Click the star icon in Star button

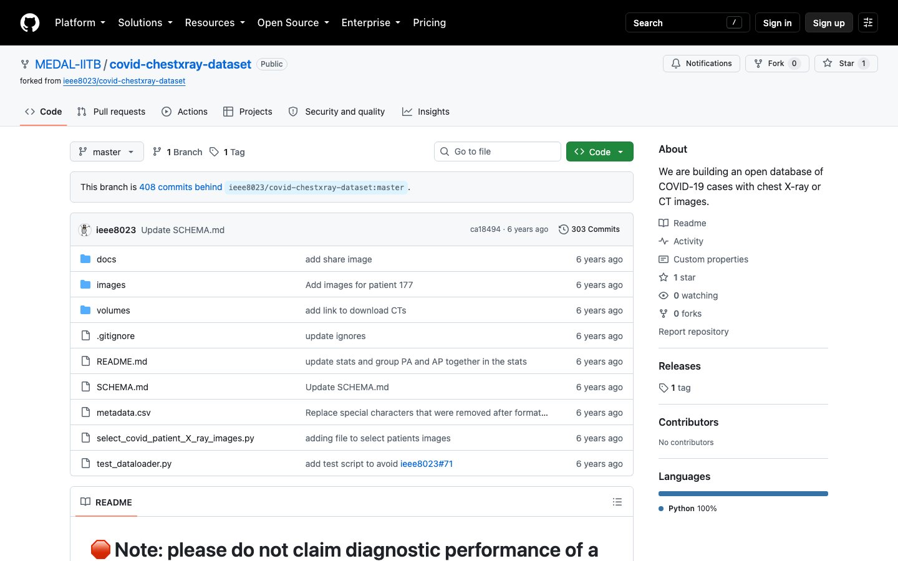[828, 63]
